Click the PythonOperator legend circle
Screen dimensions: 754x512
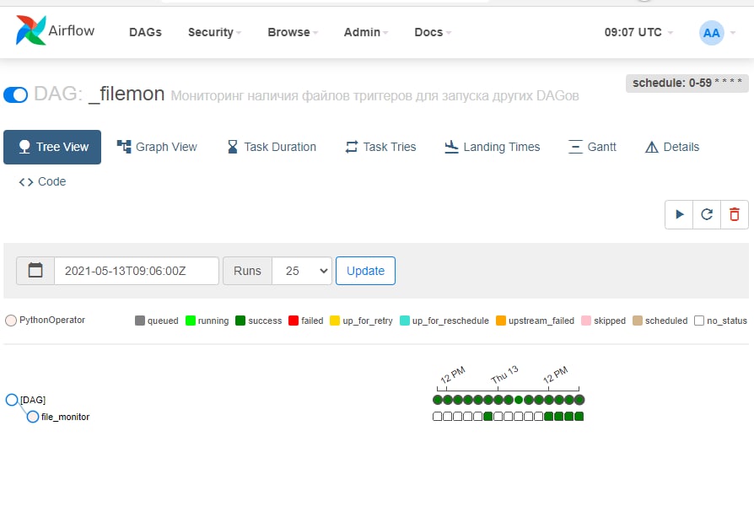point(11,321)
